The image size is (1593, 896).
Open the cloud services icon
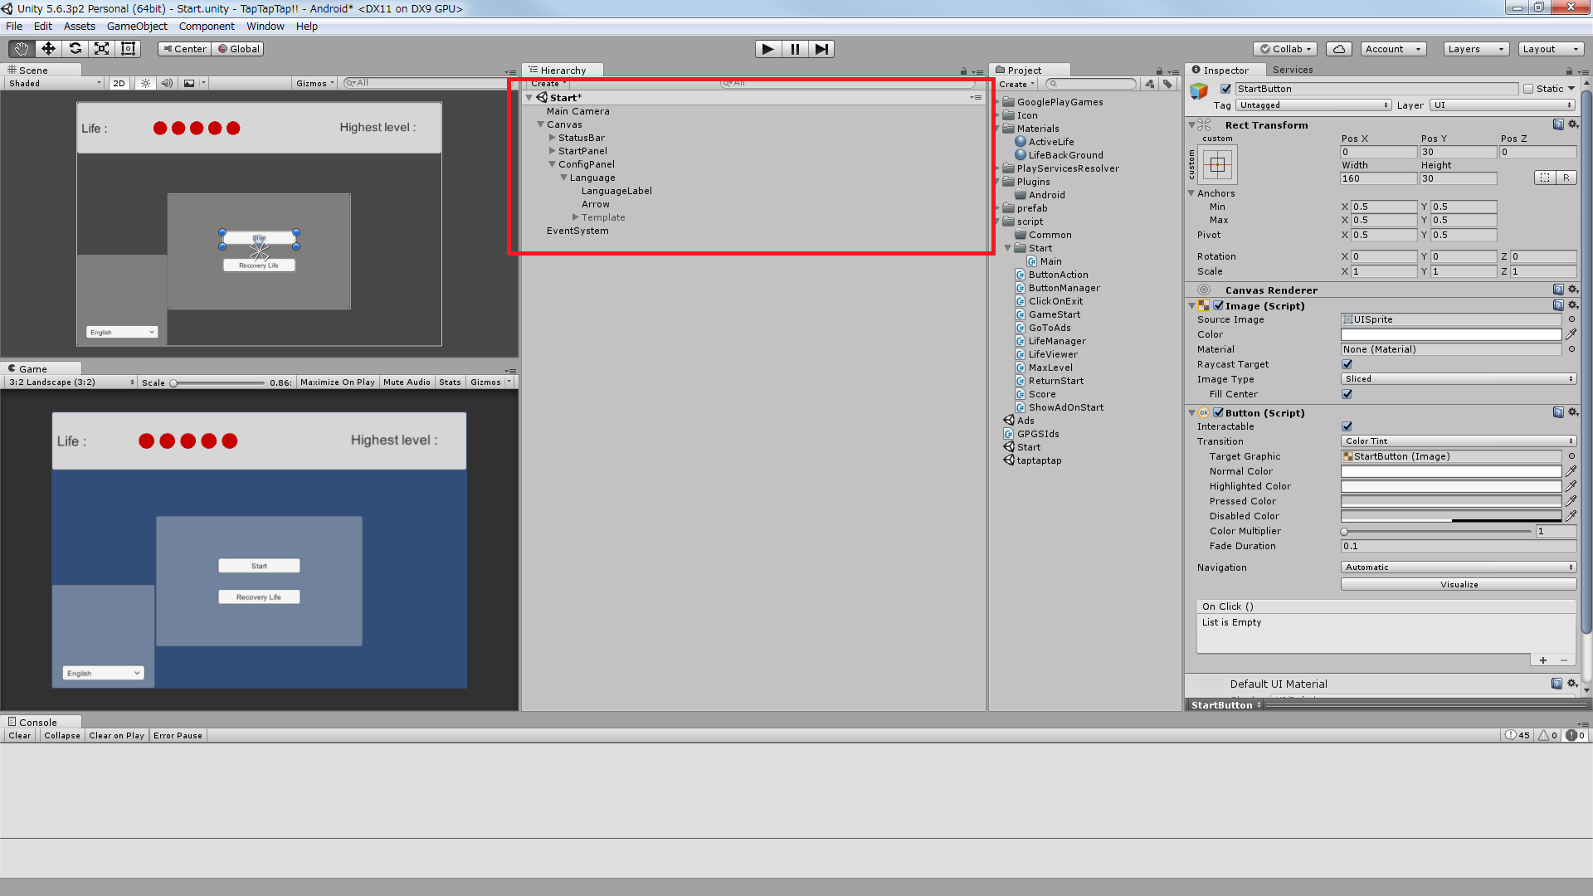(x=1338, y=49)
